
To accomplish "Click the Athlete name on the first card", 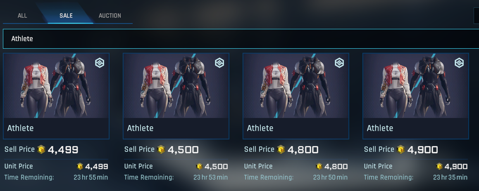I will coord(21,128).
